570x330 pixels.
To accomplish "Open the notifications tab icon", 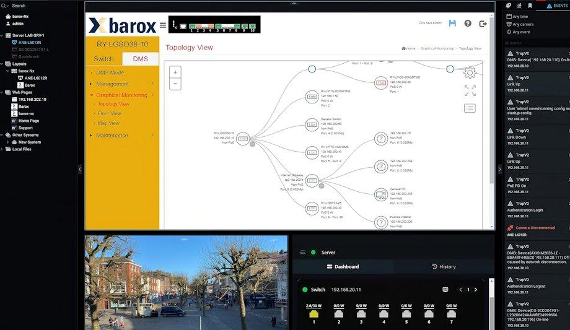I will tap(508, 6).
